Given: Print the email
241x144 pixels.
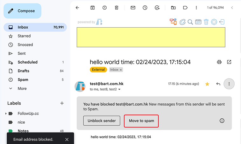Looking at the screenshot, I should pos(219,62).
